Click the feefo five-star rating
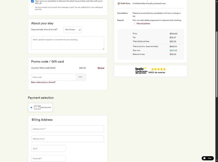 coord(158,69)
